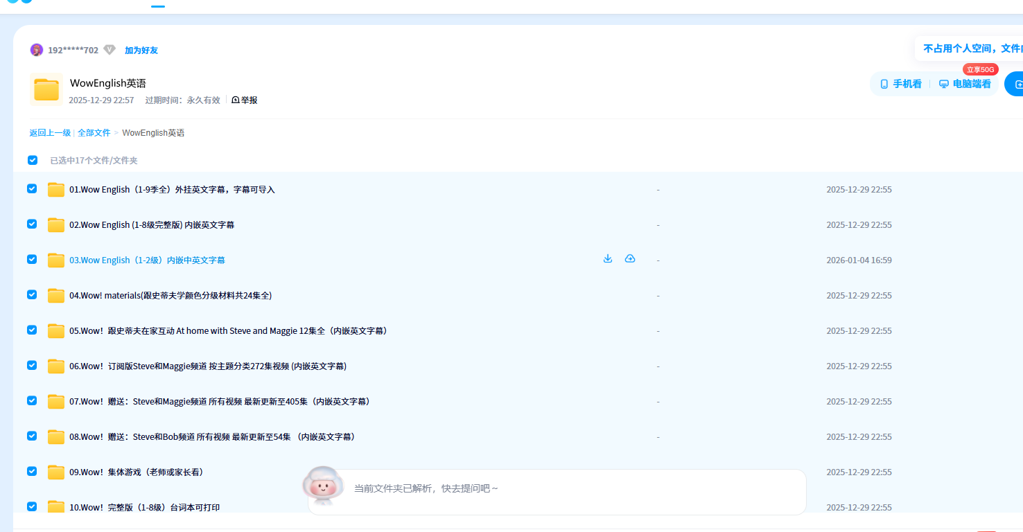Screen dimensions: 1023x532
Task: Open folder 06.Wow! 订阅版Steve和Maggie频道
Action: coord(208,366)
